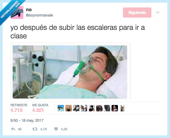
Task: Open the display name "no"
Action: [x=29, y=10]
